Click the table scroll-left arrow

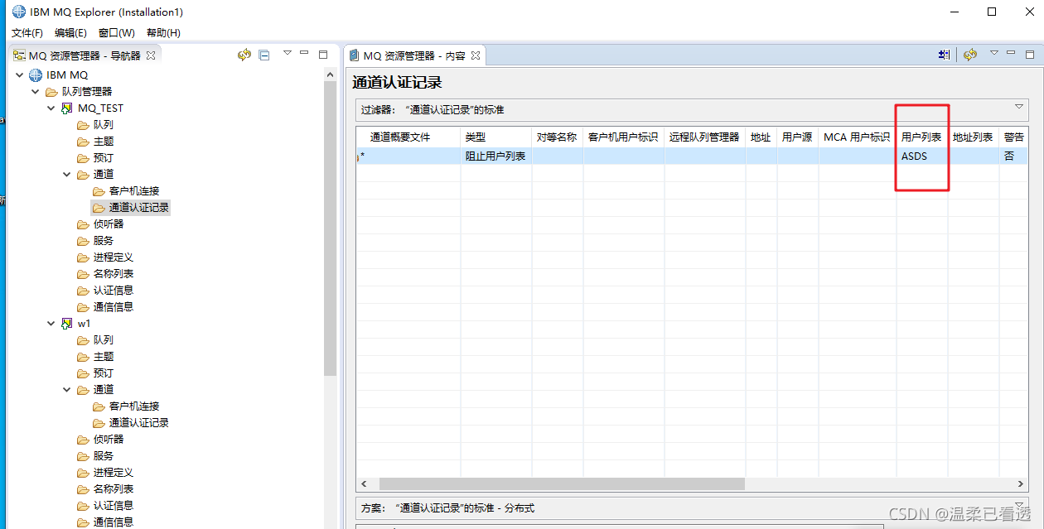[363, 483]
